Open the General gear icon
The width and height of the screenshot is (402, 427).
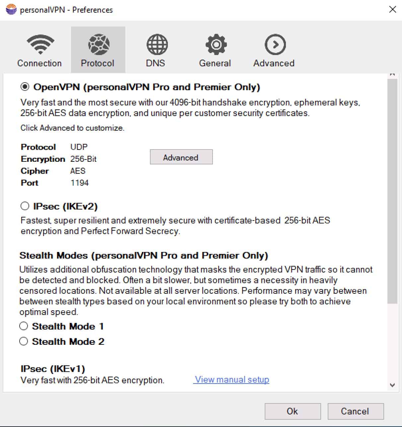coord(216,44)
